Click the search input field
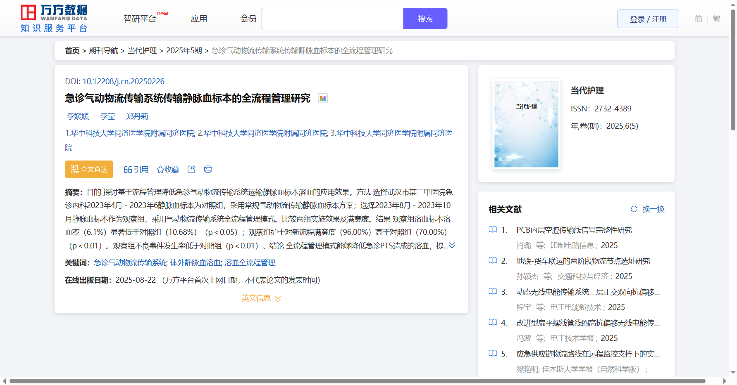This screenshot has width=737, height=385. click(x=332, y=19)
